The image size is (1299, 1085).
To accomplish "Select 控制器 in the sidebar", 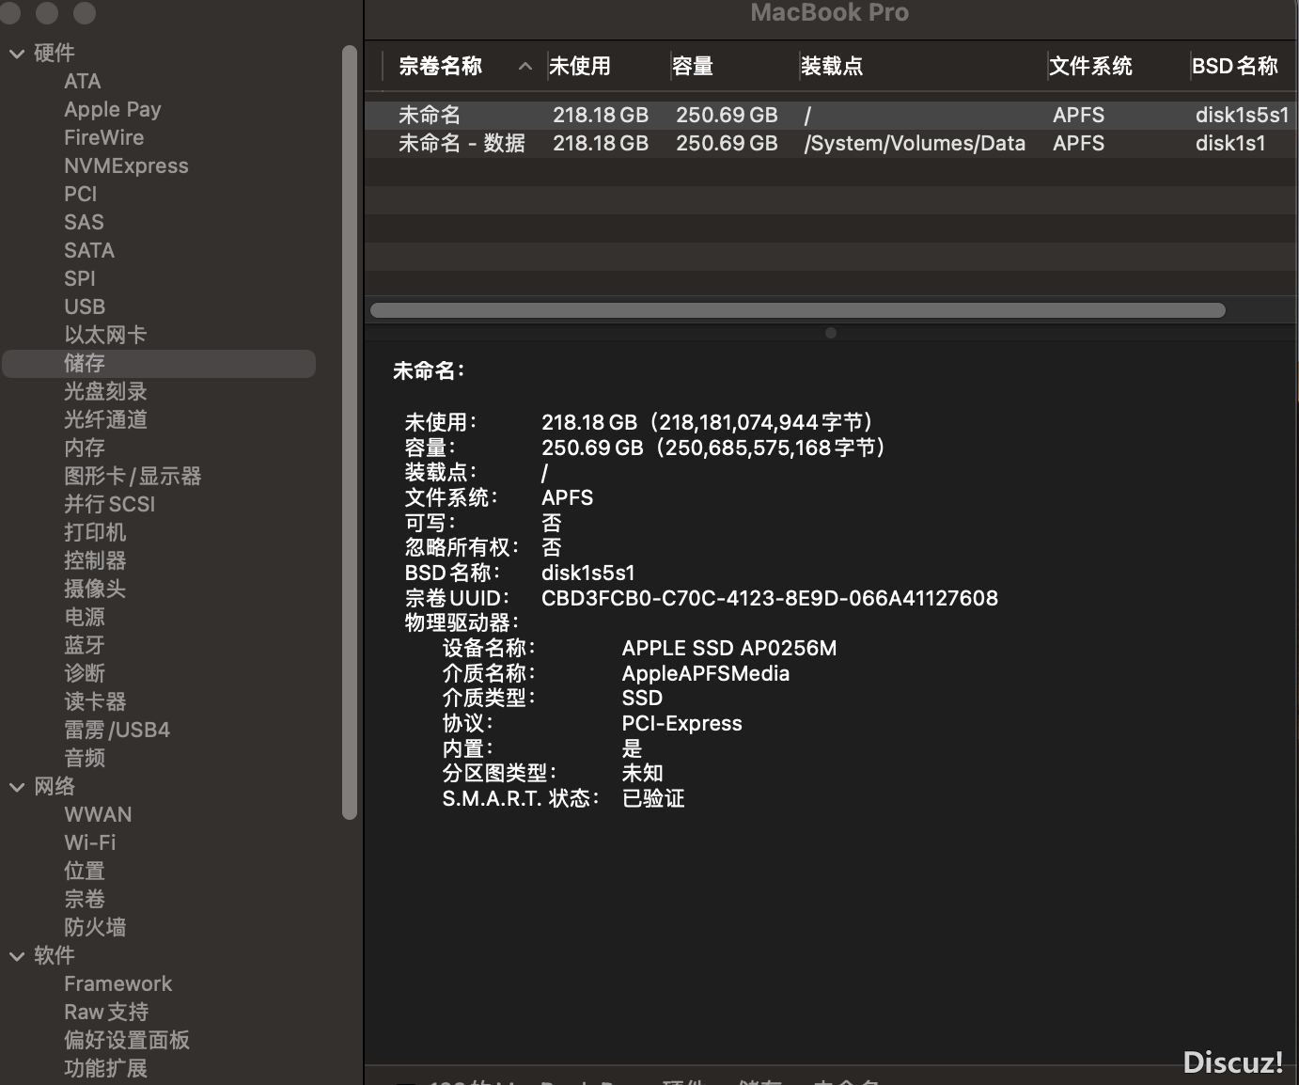I will click(x=95, y=561).
